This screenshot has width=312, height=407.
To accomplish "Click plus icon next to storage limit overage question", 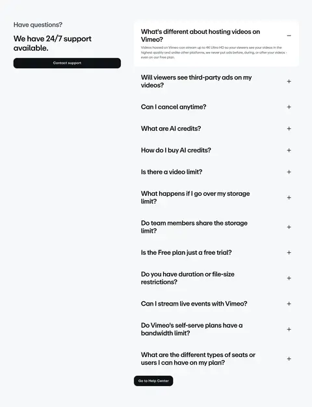I will coord(289,198).
